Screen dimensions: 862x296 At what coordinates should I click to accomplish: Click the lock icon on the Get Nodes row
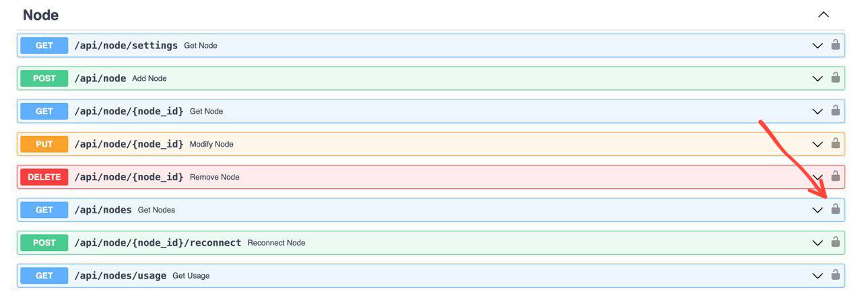pos(835,209)
